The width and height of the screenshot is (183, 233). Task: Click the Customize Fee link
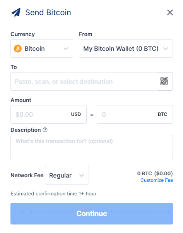(x=157, y=180)
